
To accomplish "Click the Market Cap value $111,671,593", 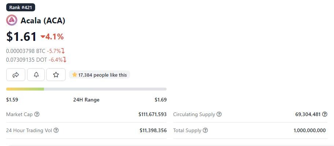I will pos(152,114).
